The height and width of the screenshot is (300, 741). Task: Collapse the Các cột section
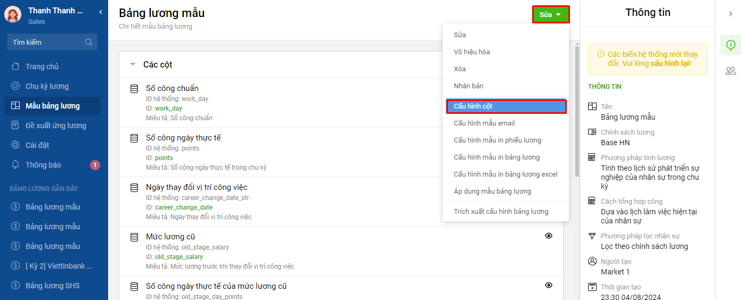tap(133, 64)
